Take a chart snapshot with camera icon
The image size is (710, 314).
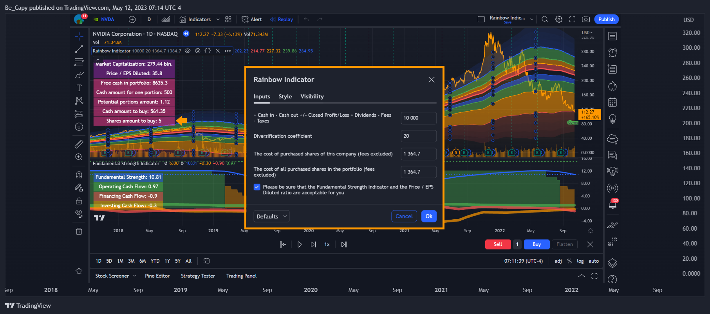coord(586,20)
